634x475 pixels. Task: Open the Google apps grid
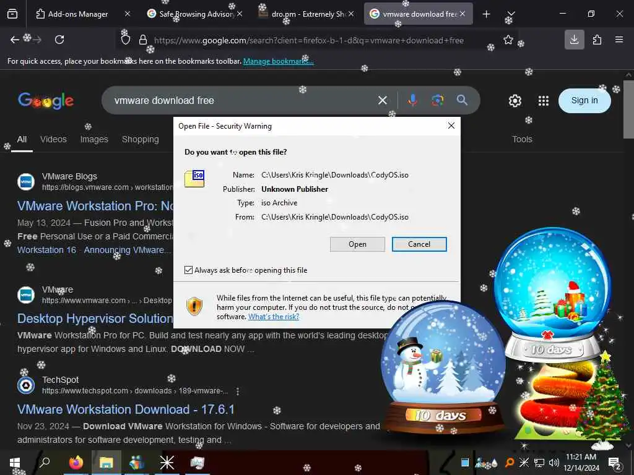click(544, 101)
